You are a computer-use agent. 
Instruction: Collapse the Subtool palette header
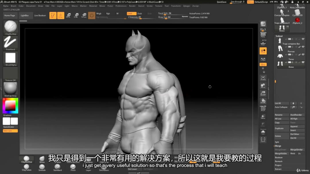[x=279, y=36]
